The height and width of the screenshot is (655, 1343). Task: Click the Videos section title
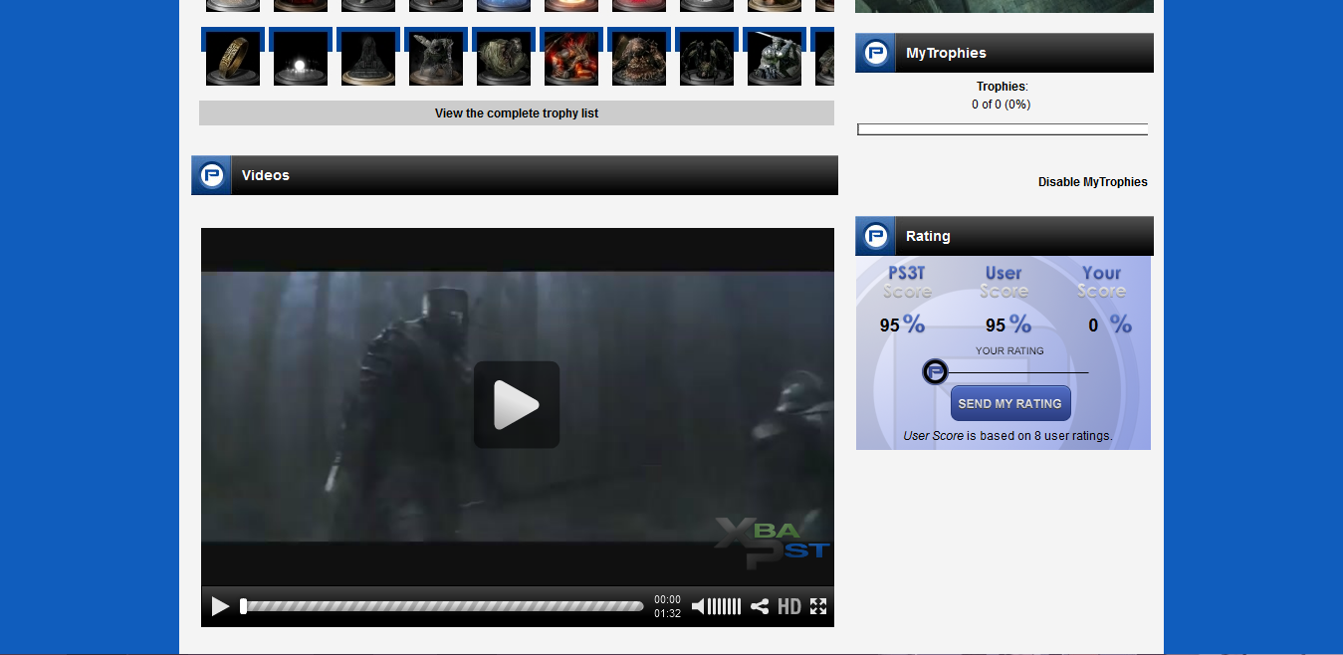point(266,175)
